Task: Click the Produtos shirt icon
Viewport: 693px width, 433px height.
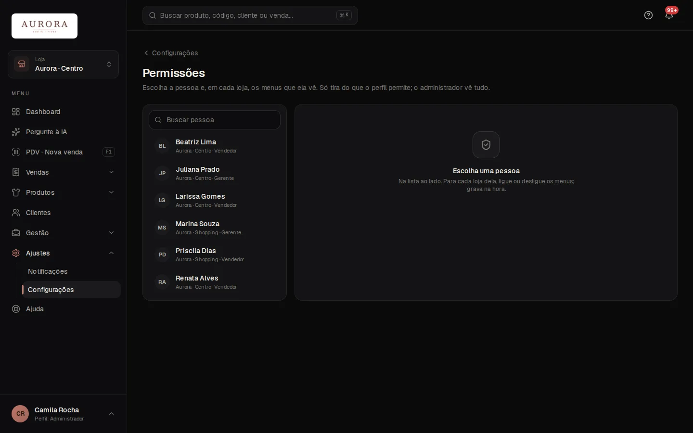Action: click(16, 192)
